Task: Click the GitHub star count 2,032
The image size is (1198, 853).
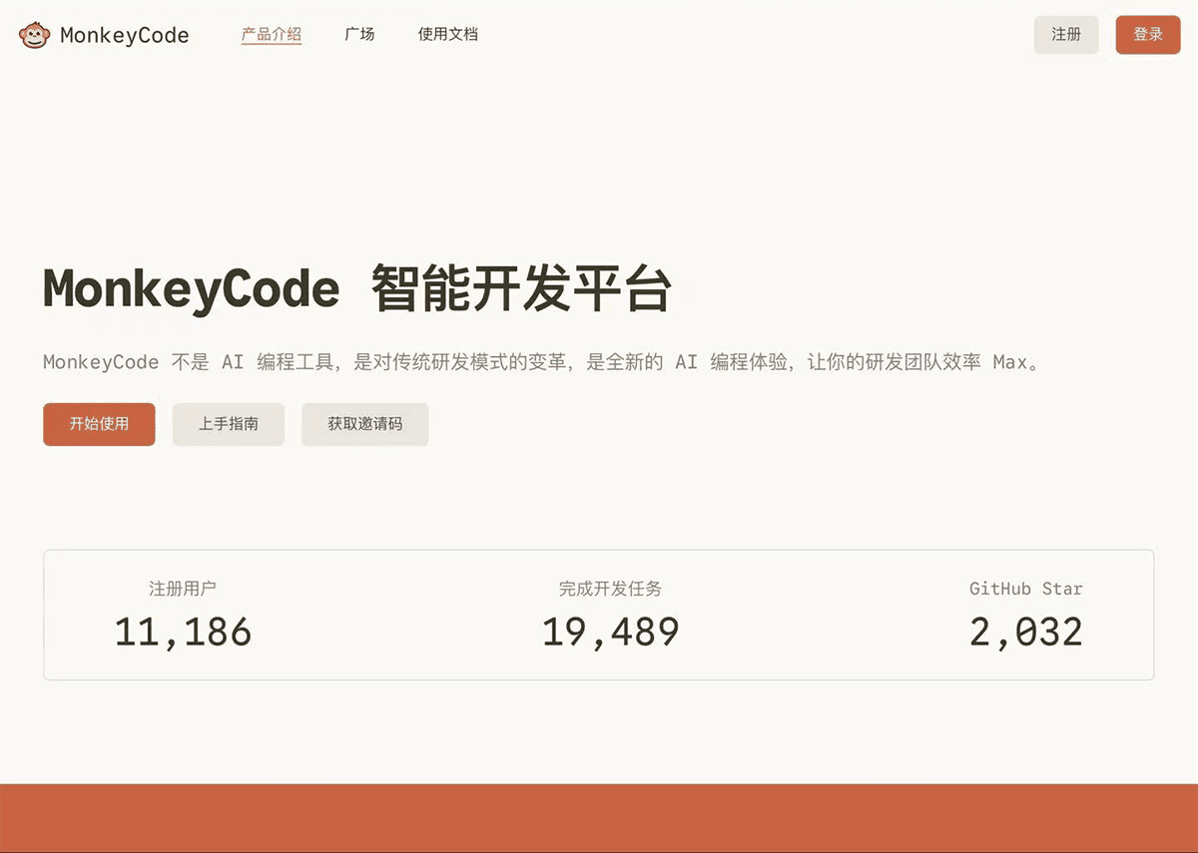Action: tap(1025, 630)
